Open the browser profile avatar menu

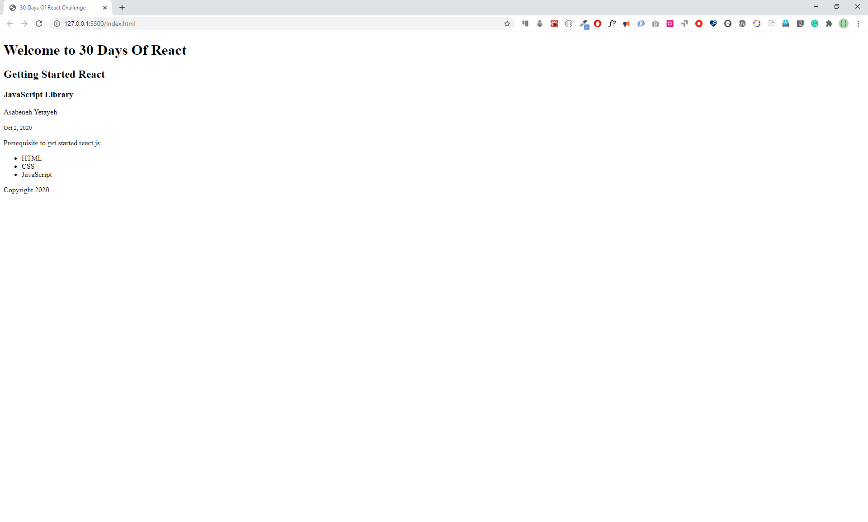844,24
